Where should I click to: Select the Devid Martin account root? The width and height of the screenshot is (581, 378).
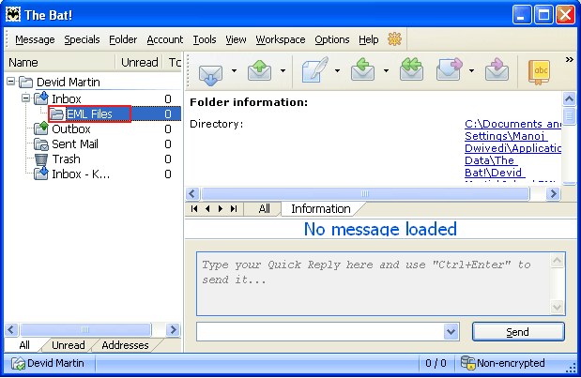pyautogui.click(x=69, y=82)
